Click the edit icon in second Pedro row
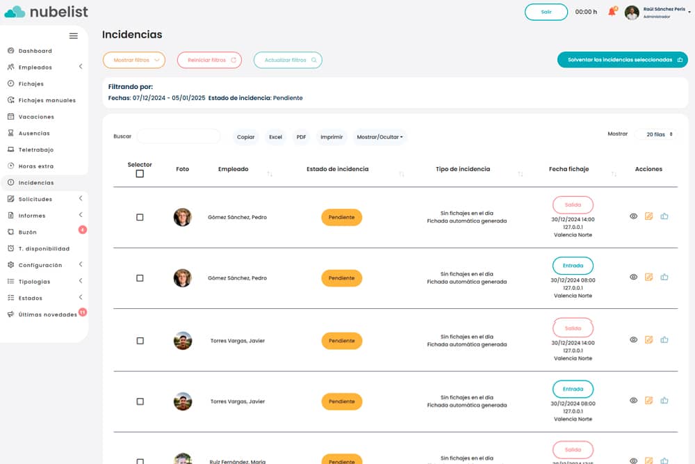The width and height of the screenshot is (695, 464). click(649, 277)
